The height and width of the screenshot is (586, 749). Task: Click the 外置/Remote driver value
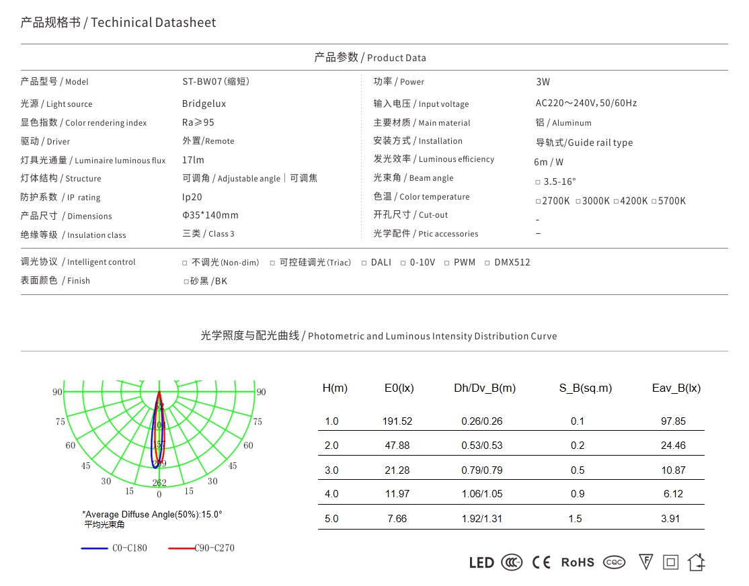208,141
